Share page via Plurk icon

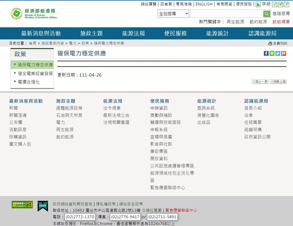[x=284, y=54]
